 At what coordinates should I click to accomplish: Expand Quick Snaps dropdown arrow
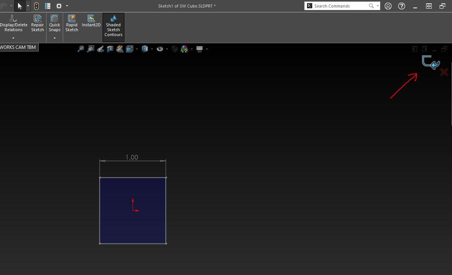54,38
